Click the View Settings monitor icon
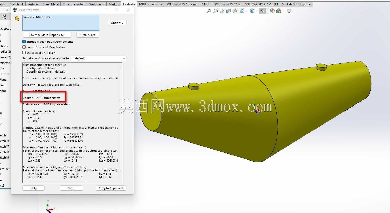Image resolution: width=390 pixels, height=213 pixels. (x=289, y=11)
